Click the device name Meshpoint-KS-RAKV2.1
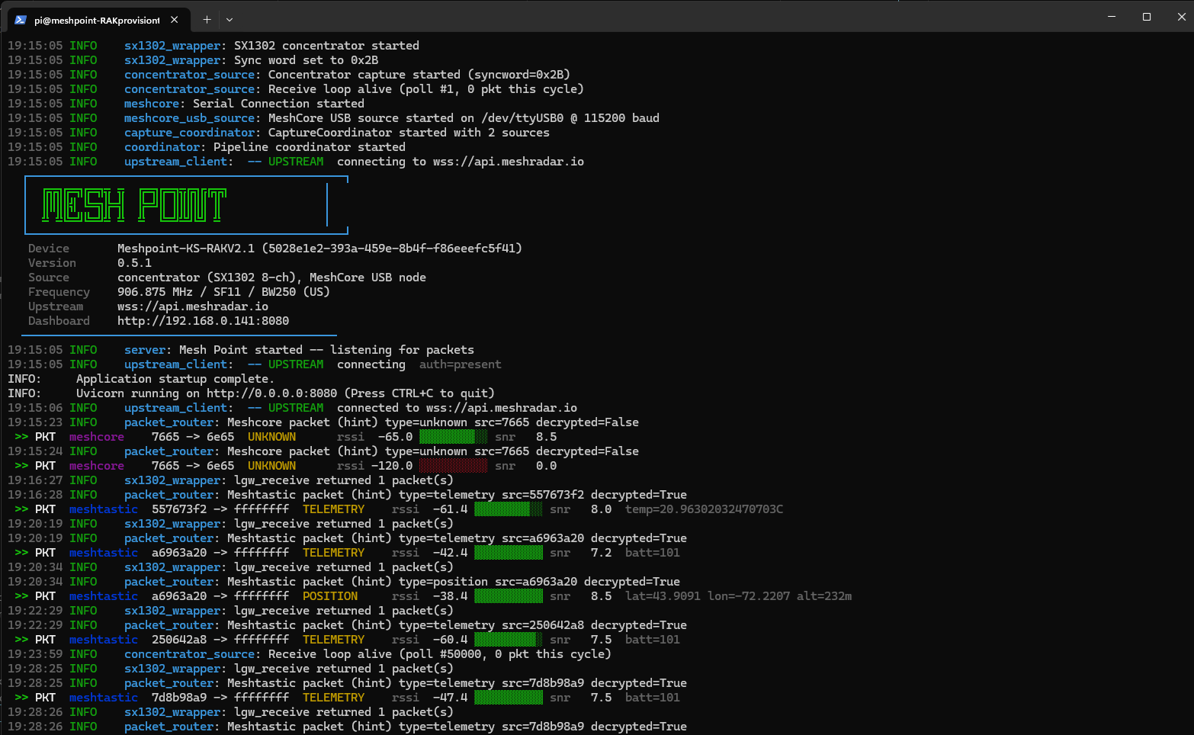Viewport: 1194px width, 735px height. pos(186,249)
